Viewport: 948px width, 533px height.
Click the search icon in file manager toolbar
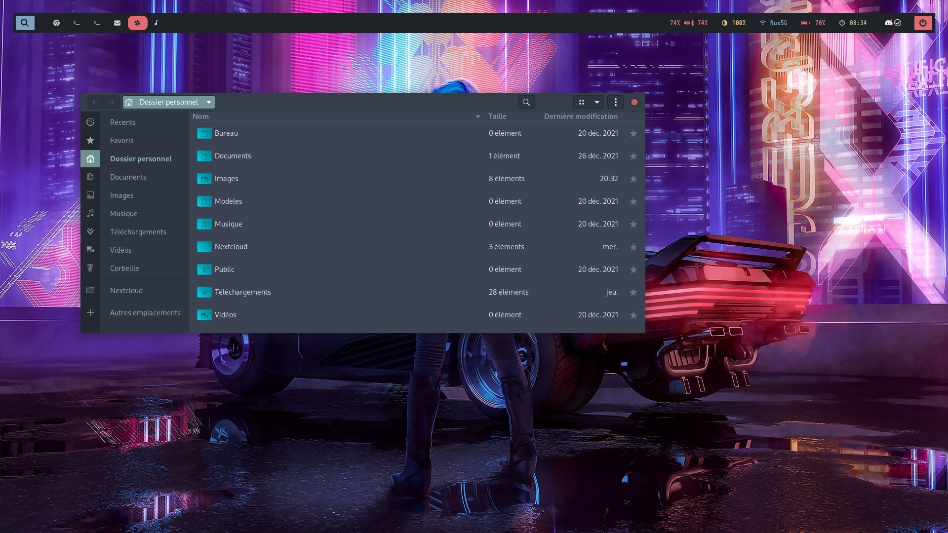point(526,102)
